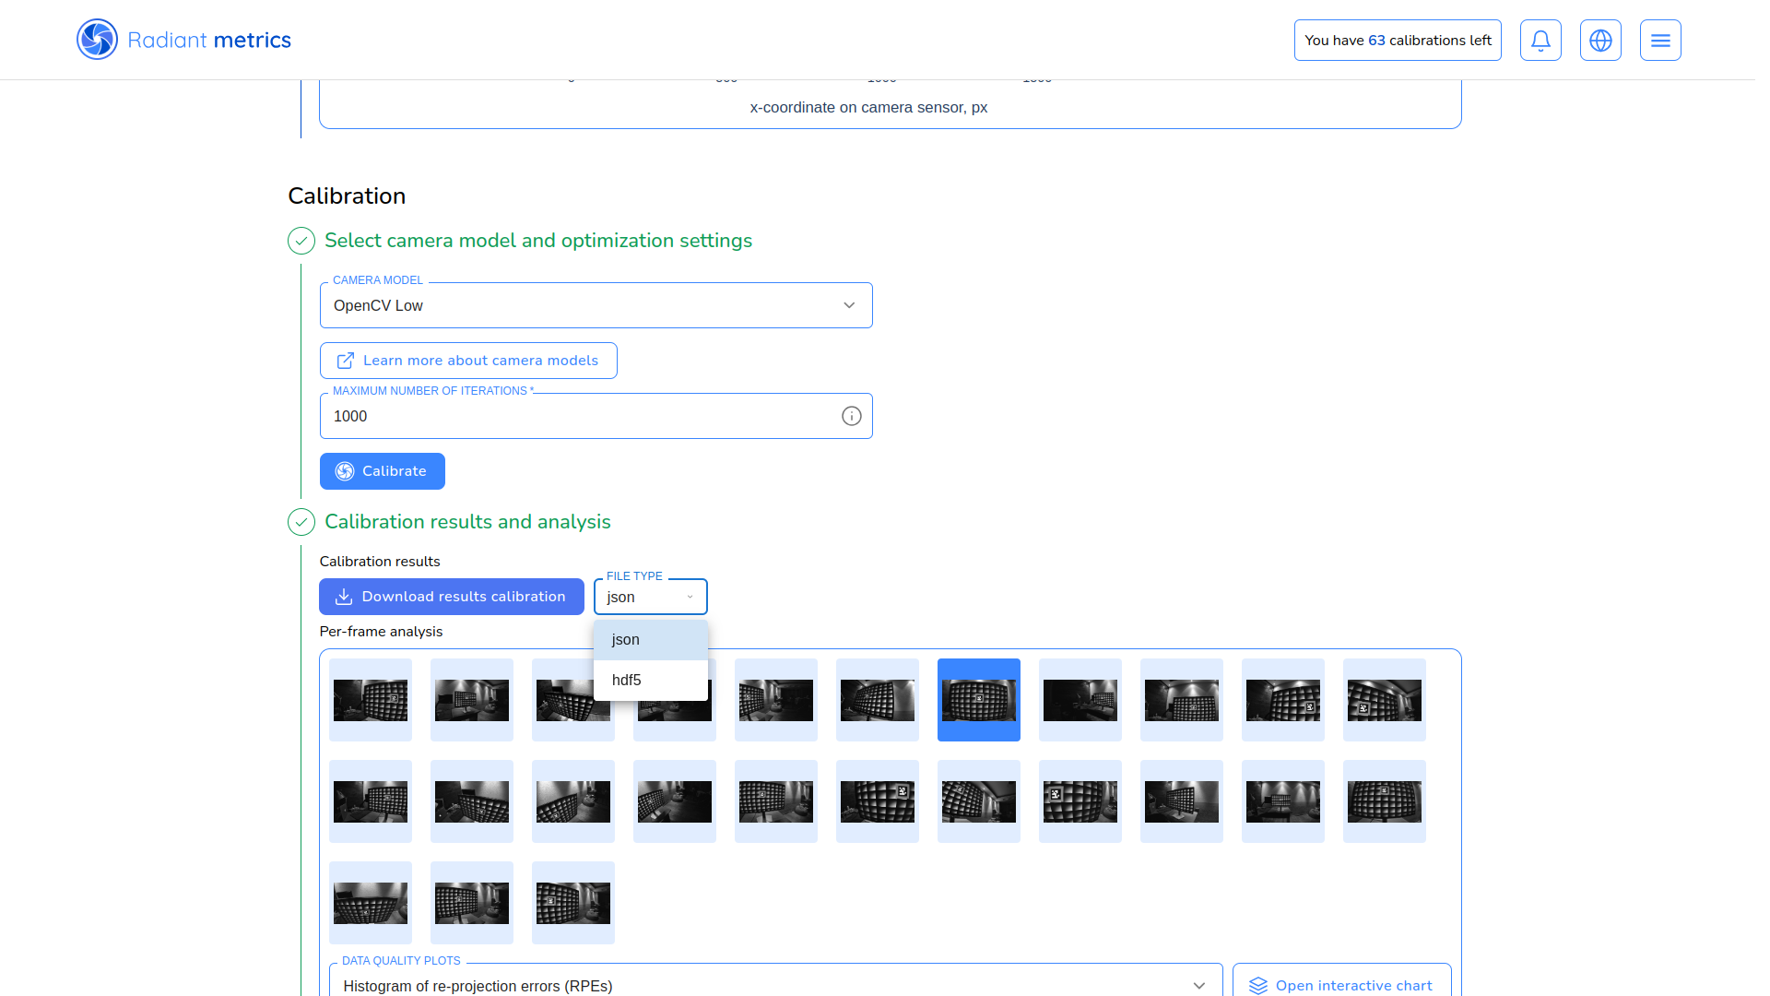The height and width of the screenshot is (996, 1770).
Task: Open Learn more about camera models link
Action: coord(468,361)
